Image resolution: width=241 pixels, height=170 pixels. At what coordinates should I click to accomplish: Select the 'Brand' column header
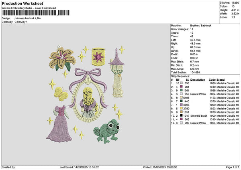221,80
